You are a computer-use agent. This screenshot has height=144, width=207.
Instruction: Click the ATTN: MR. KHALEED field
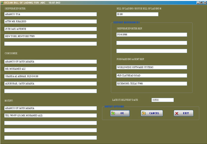[50, 22]
